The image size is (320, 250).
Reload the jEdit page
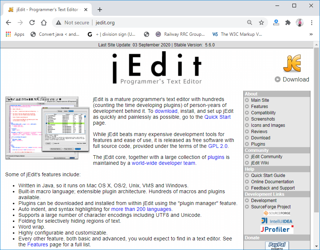[32, 22]
